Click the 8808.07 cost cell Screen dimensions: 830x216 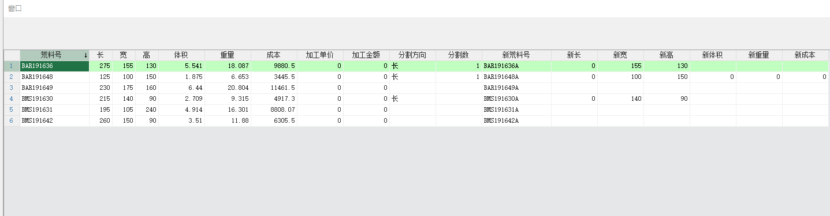[274, 110]
